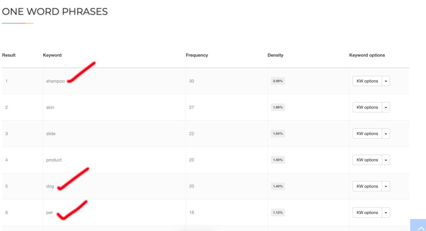Select the shampoo keyword cell
Viewport: 426px width, 231px height.
click(55, 81)
